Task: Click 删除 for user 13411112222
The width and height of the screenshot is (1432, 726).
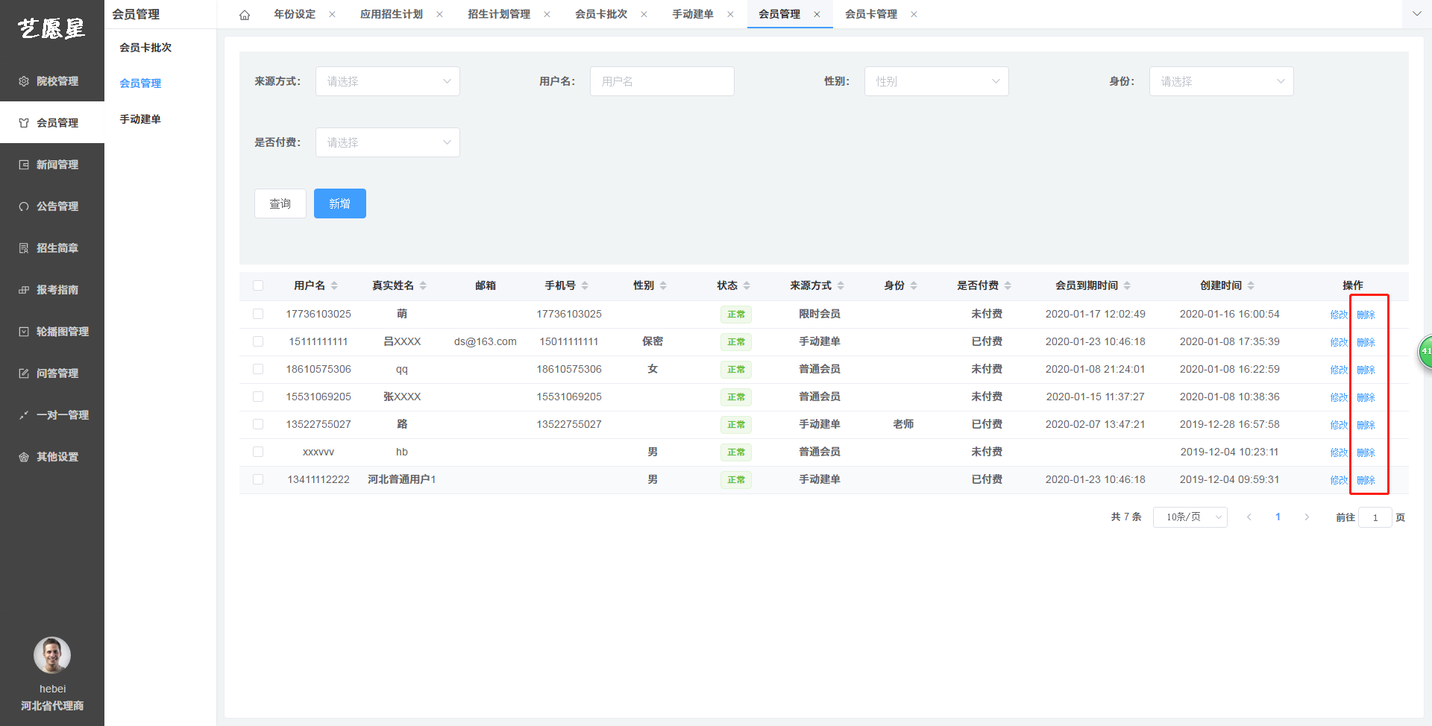Action: point(1366,480)
